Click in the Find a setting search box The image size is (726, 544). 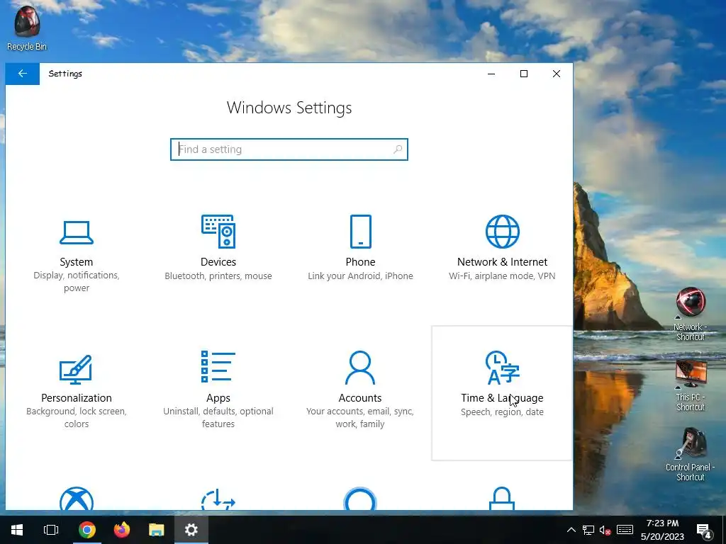(x=289, y=149)
